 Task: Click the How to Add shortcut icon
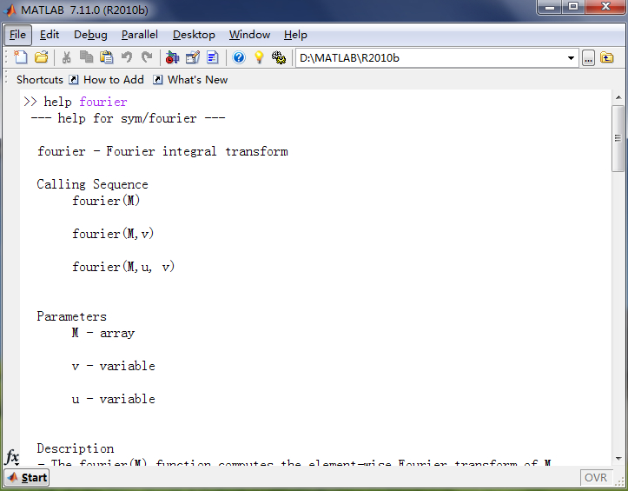73,80
